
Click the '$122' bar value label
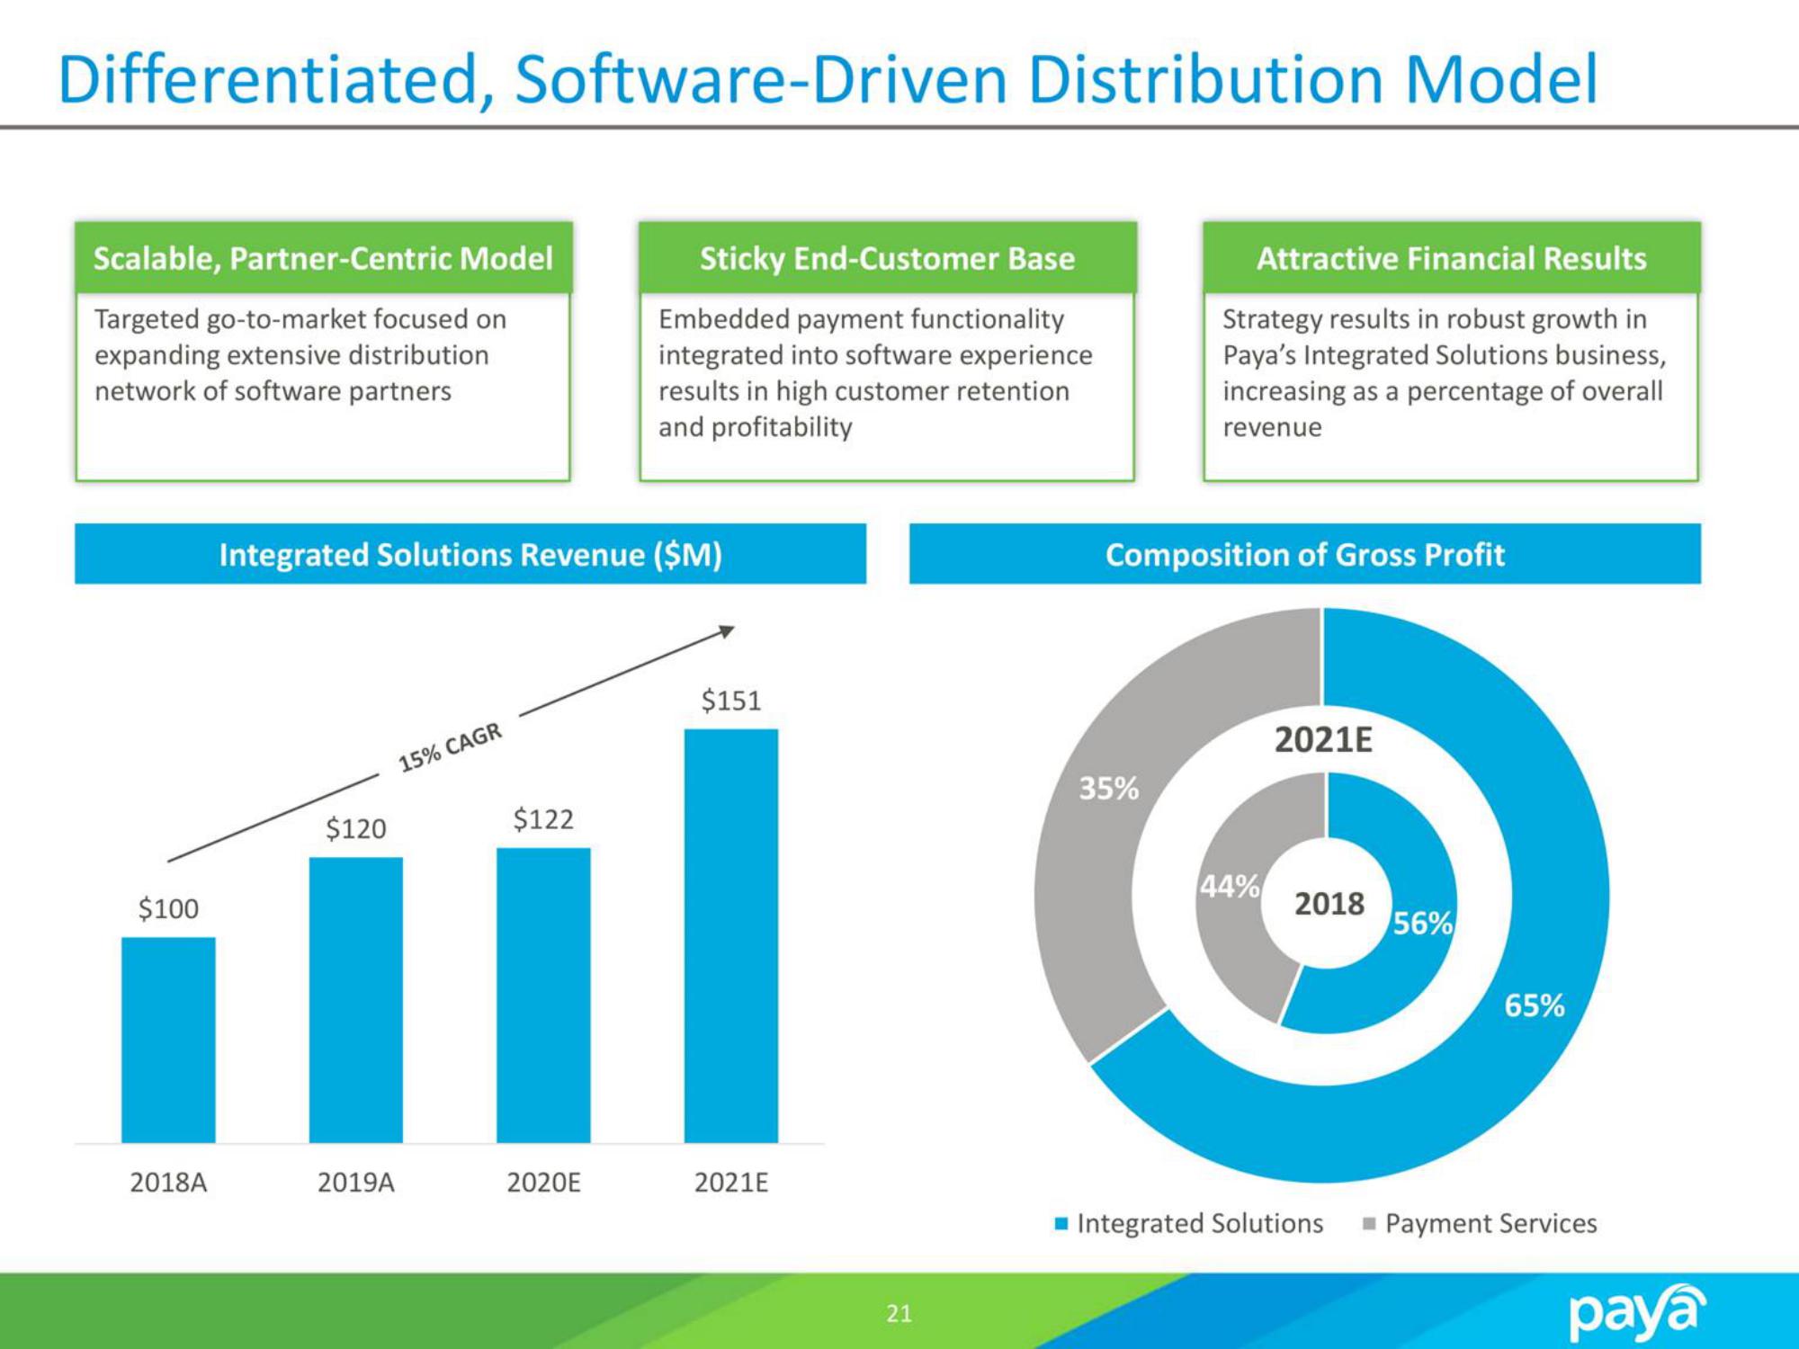[543, 819]
